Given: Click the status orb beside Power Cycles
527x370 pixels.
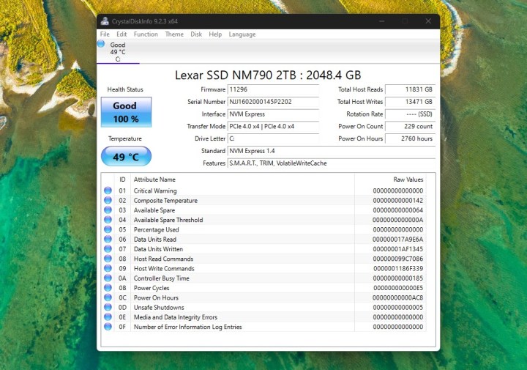Looking at the screenshot, I should 108,288.
